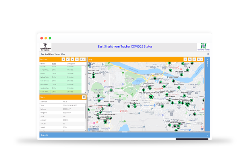The image size is (249, 164).
Task: Click Control Room logo at header left
Action: (x=45, y=47)
